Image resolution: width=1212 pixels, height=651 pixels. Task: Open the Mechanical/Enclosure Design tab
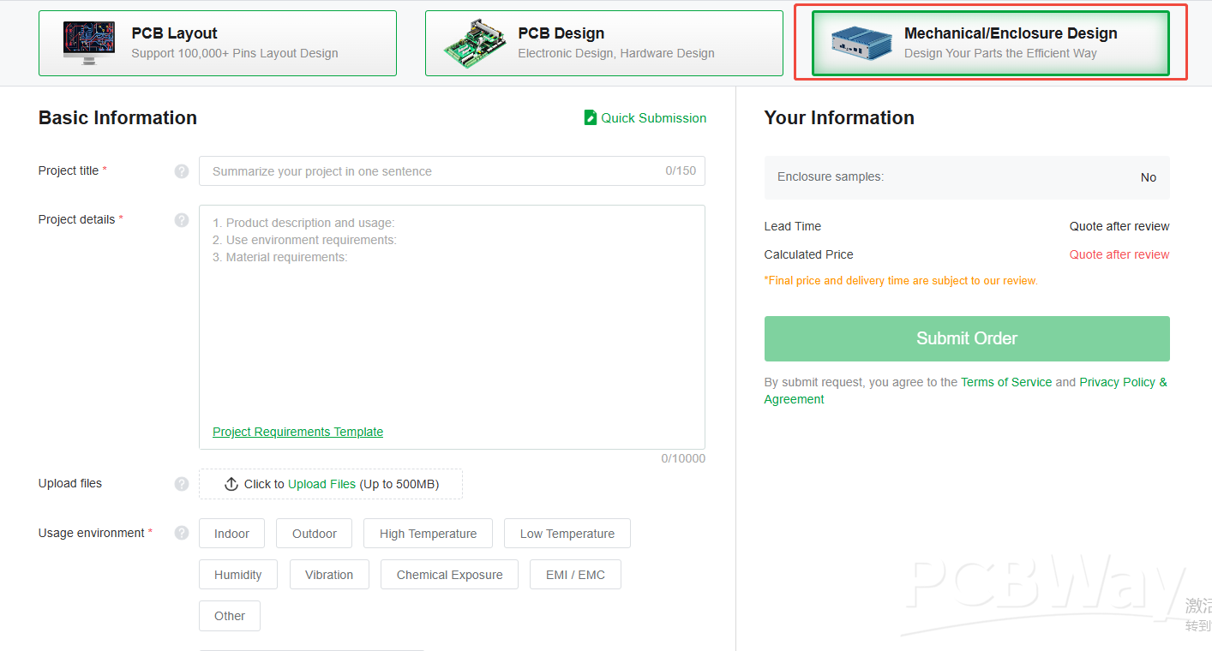pyautogui.click(x=990, y=43)
